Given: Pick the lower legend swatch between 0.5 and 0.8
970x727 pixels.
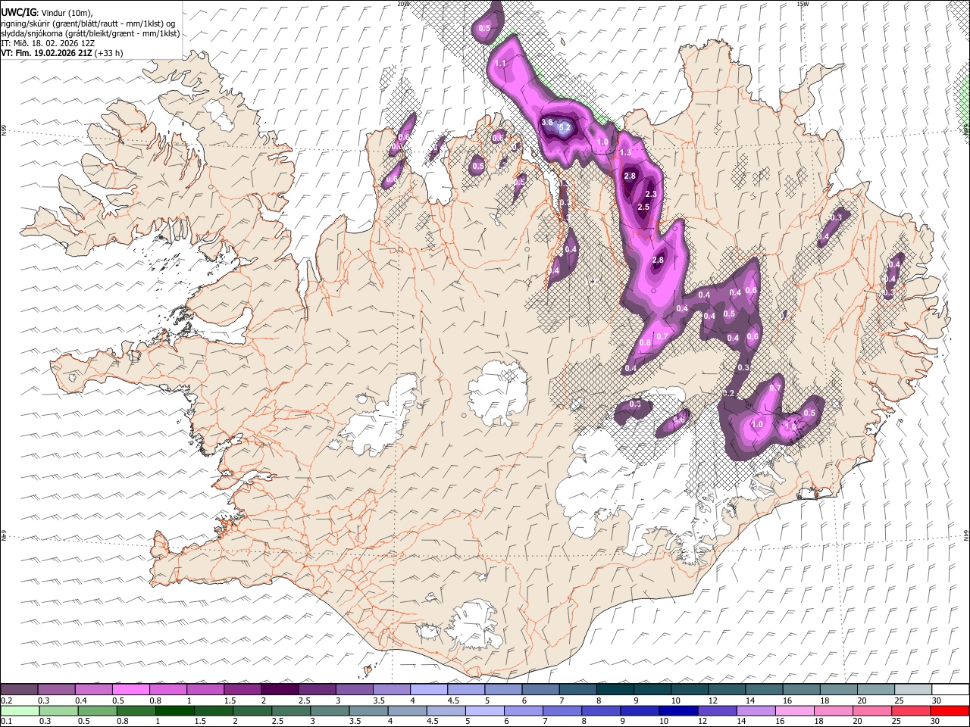Looking at the screenshot, I should (x=97, y=710).
